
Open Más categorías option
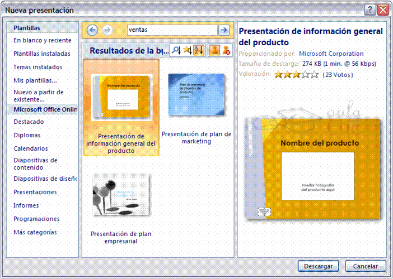[35, 232]
